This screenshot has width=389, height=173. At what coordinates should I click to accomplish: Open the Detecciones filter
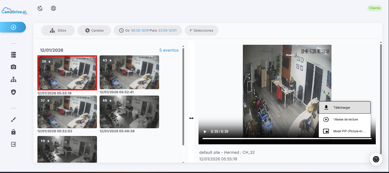point(201,30)
